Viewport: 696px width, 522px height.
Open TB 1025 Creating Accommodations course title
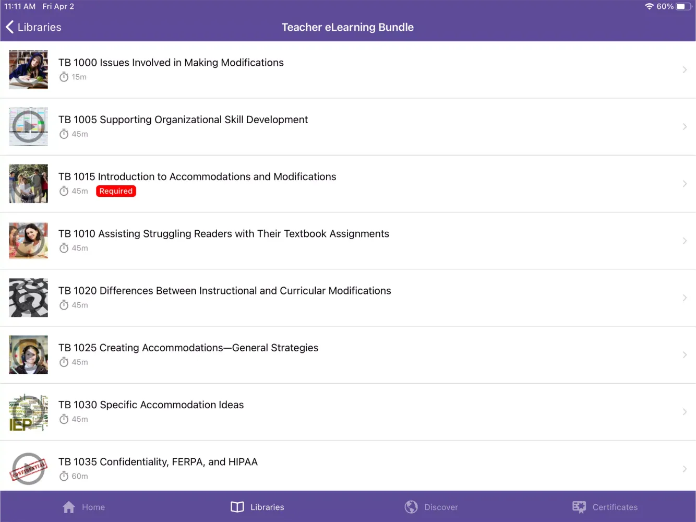click(x=188, y=348)
